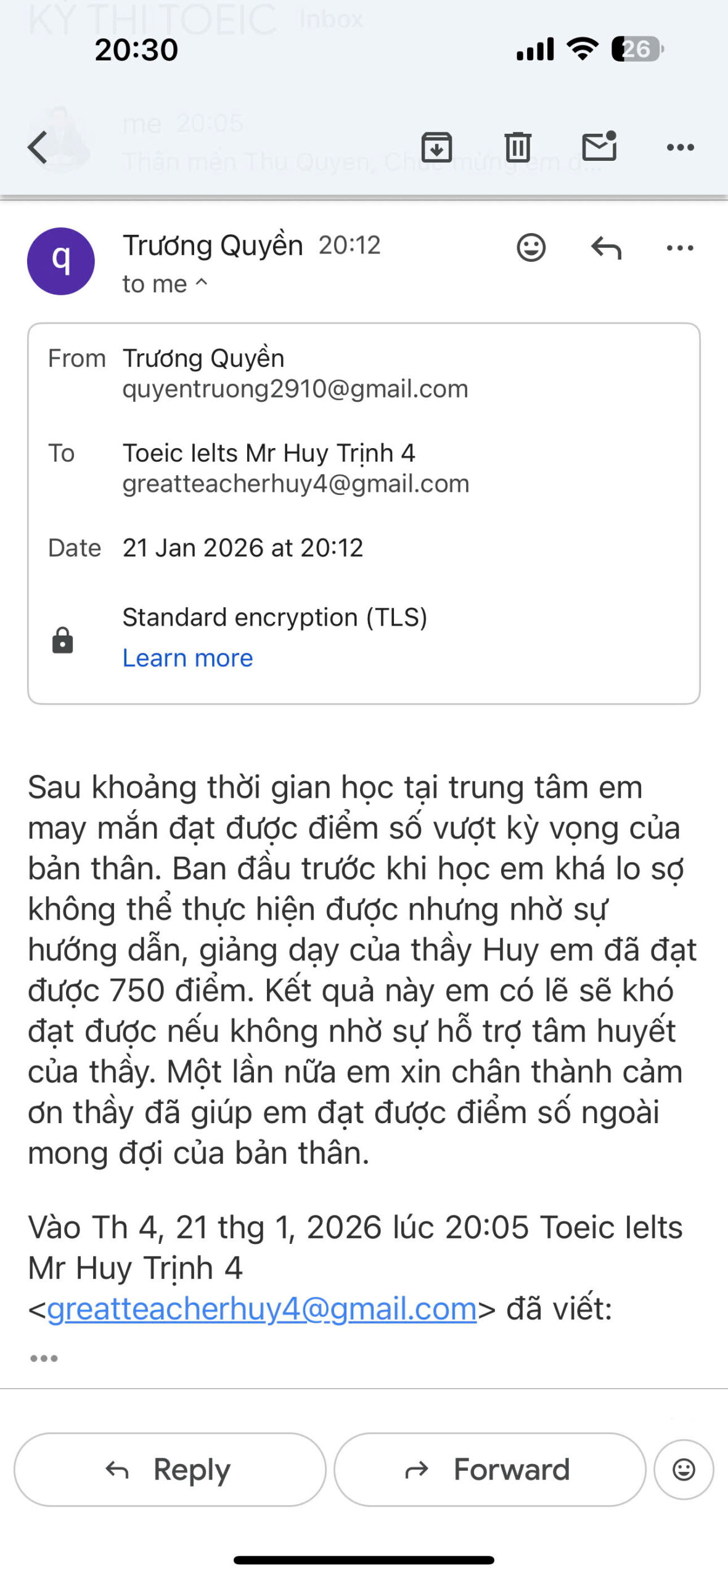
Task: Tap the purple sender avatar
Action: [x=61, y=261]
